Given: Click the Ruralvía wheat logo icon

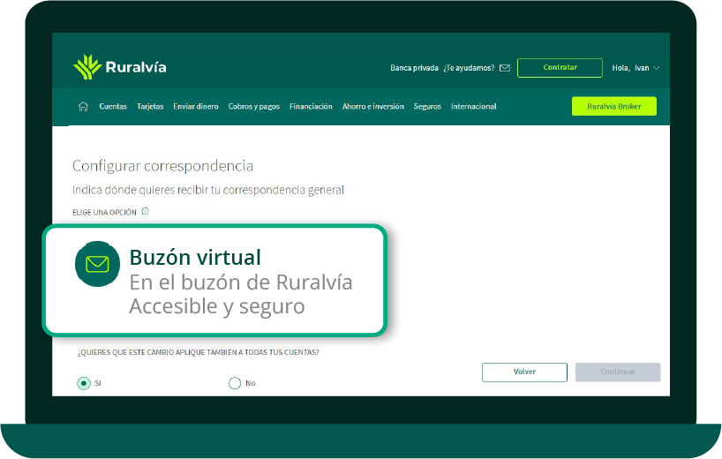Looking at the screenshot, I should click(87, 67).
